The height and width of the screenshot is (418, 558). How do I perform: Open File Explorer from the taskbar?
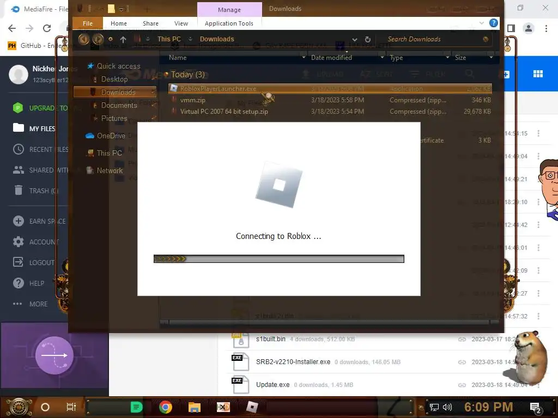click(x=195, y=407)
